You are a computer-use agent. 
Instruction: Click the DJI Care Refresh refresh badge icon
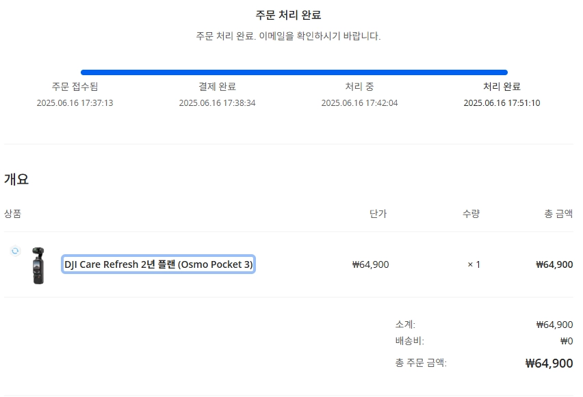[x=15, y=251]
